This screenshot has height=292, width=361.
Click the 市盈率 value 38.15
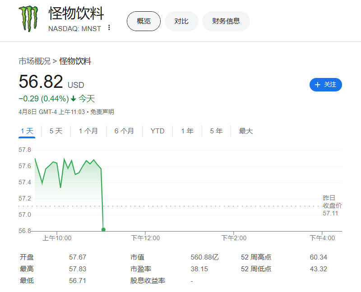(x=199, y=269)
